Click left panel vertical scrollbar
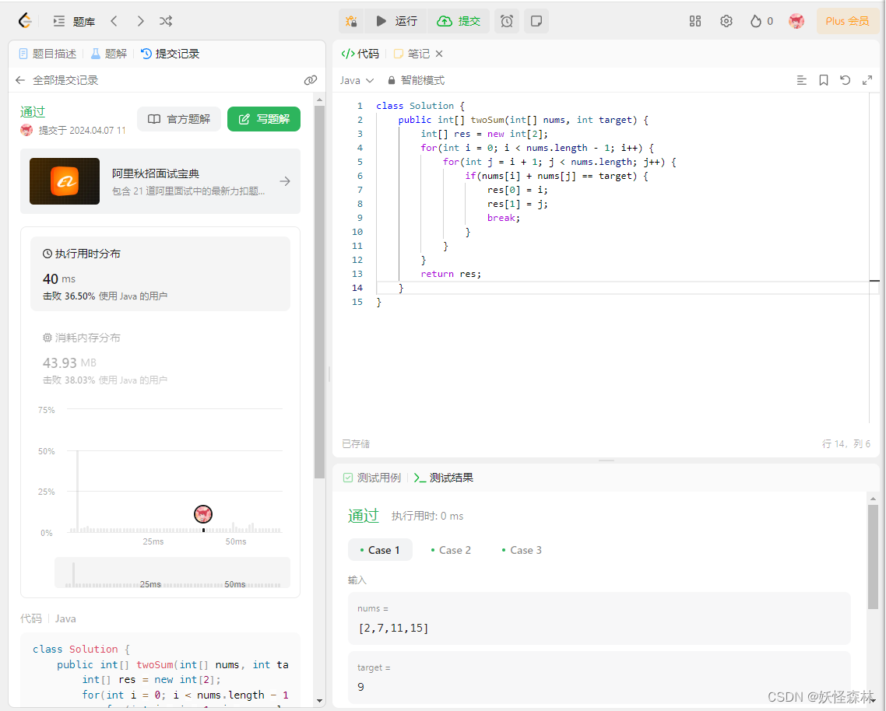The image size is (886, 711). point(319,292)
